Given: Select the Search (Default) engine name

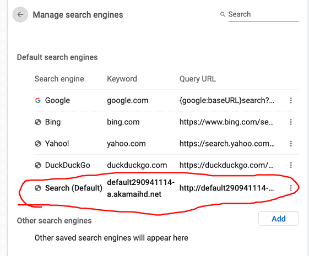Looking at the screenshot, I should pyautogui.click(x=74, y=188).
